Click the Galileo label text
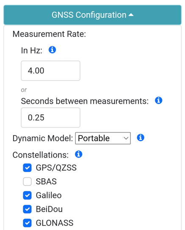The height and width of the screenshot is (230, 185). point(49,195)
